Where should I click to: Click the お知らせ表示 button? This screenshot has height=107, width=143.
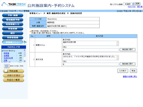13,76
